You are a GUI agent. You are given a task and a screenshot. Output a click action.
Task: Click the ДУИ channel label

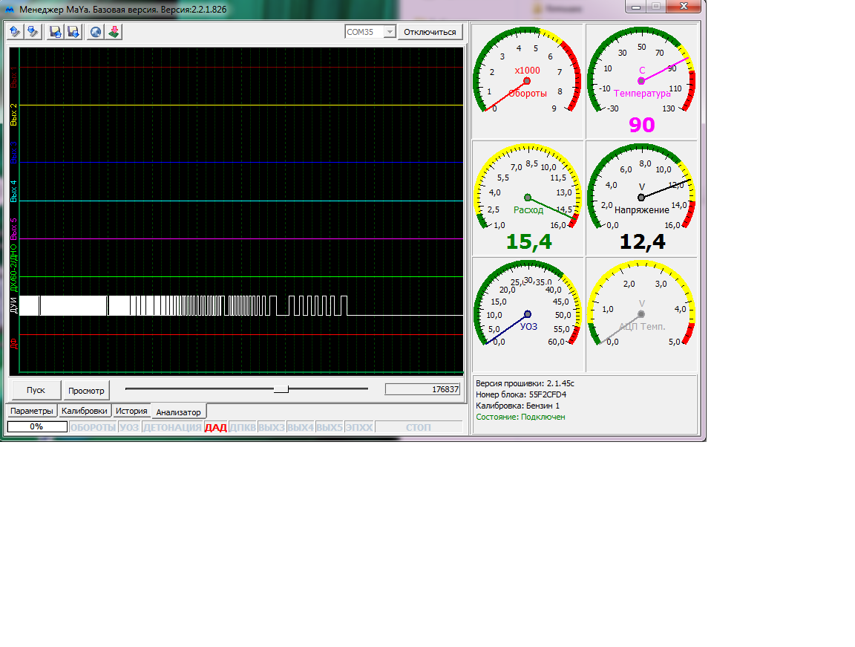point(13,305)
